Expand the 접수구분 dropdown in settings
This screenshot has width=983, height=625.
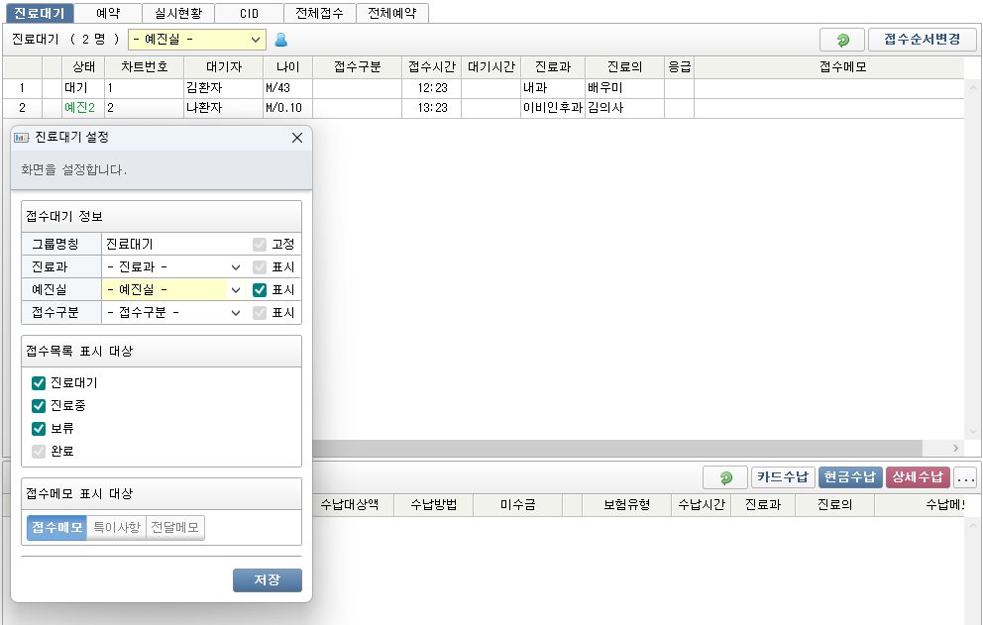click(x=174, y=313)
